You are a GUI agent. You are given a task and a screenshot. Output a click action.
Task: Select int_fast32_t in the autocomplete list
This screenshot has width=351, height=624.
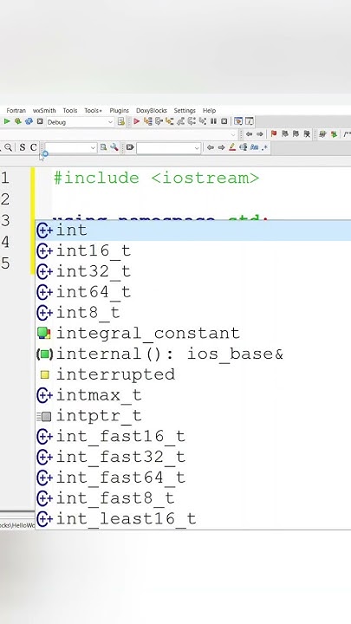pos(193,457)
